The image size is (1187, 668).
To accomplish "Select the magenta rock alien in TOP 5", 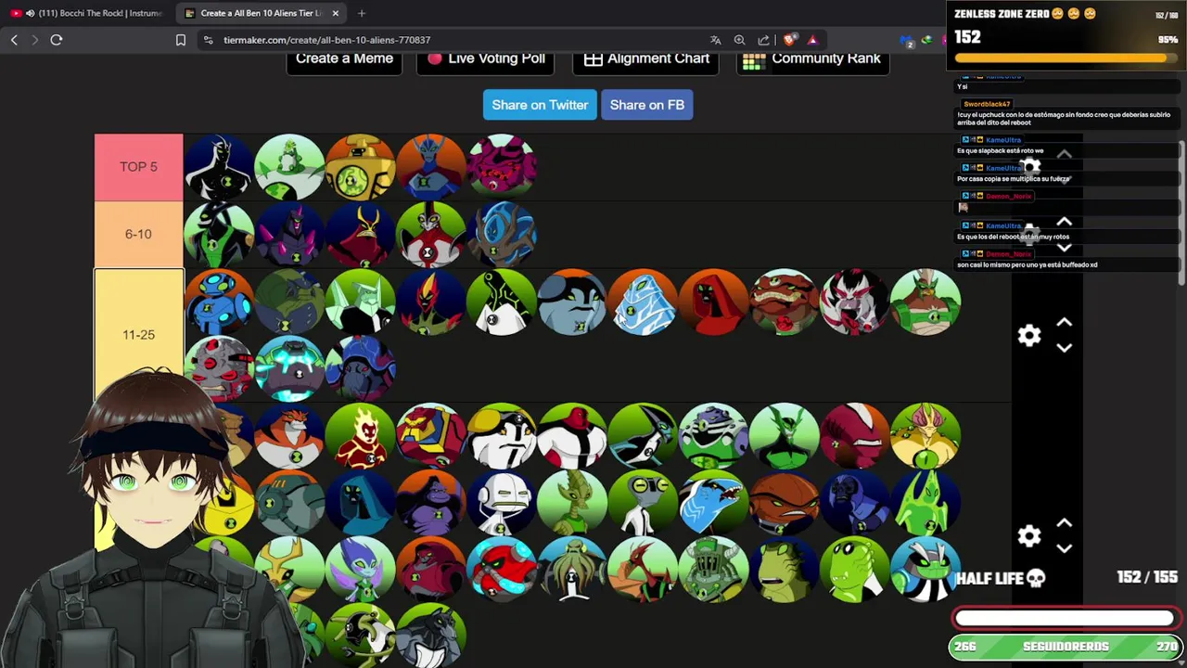I will point(501,167).
